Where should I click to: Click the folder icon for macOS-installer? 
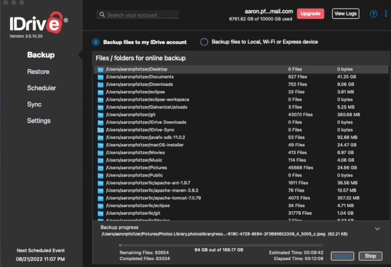click(100, 145)
